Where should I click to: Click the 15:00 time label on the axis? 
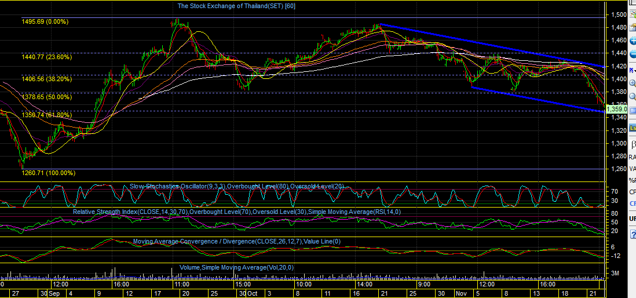pyautogui.click(x=243, y=285)
